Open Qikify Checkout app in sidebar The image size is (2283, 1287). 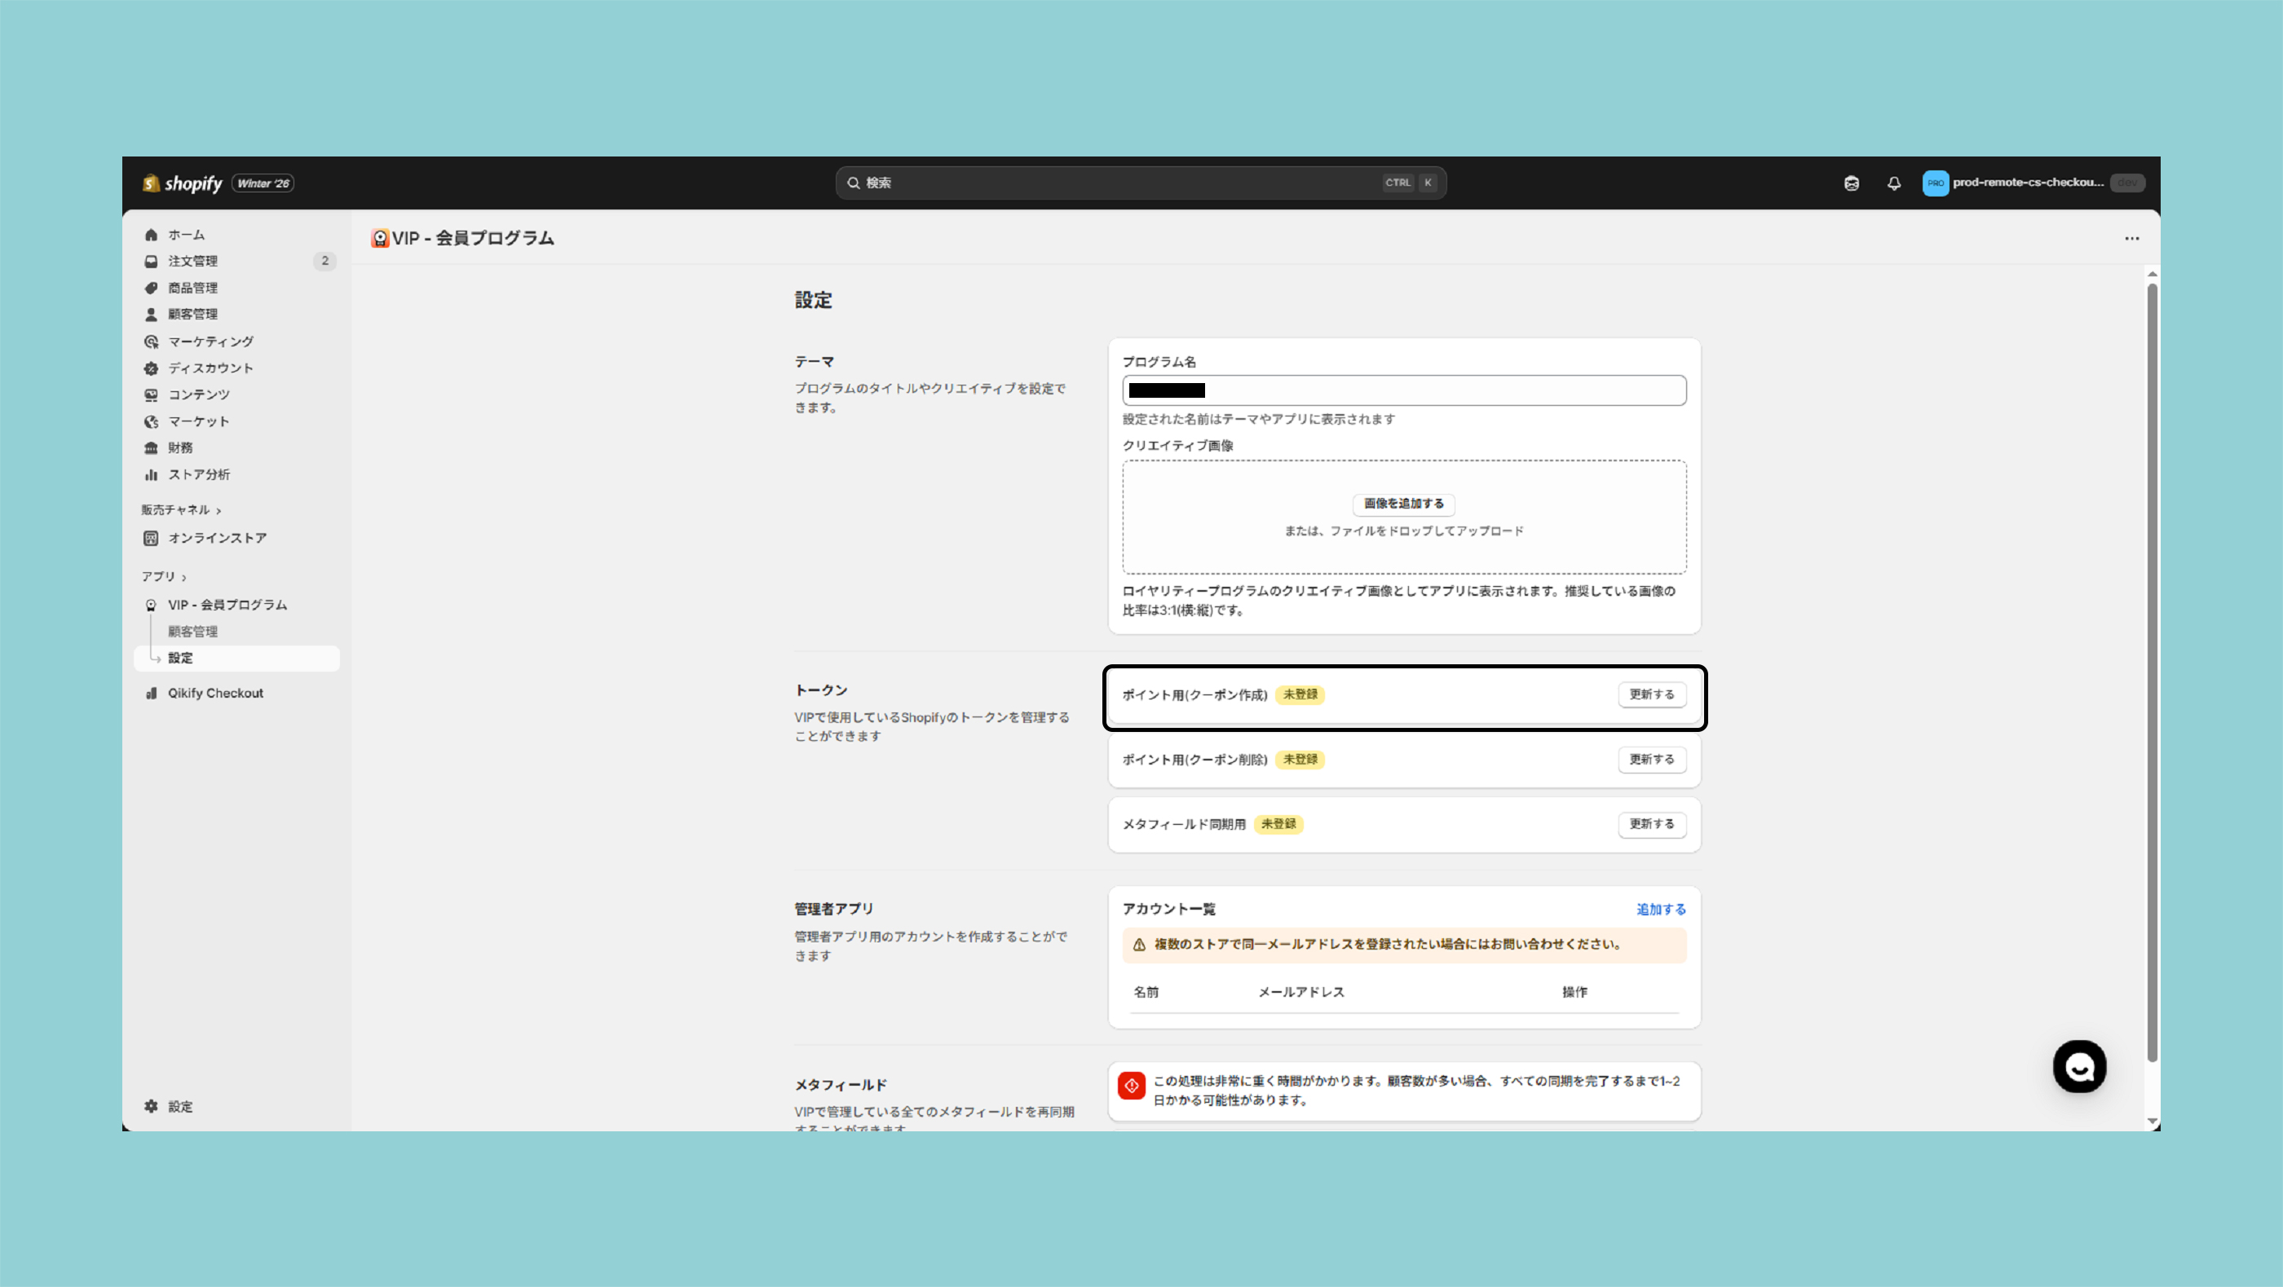tap(215, 694)
